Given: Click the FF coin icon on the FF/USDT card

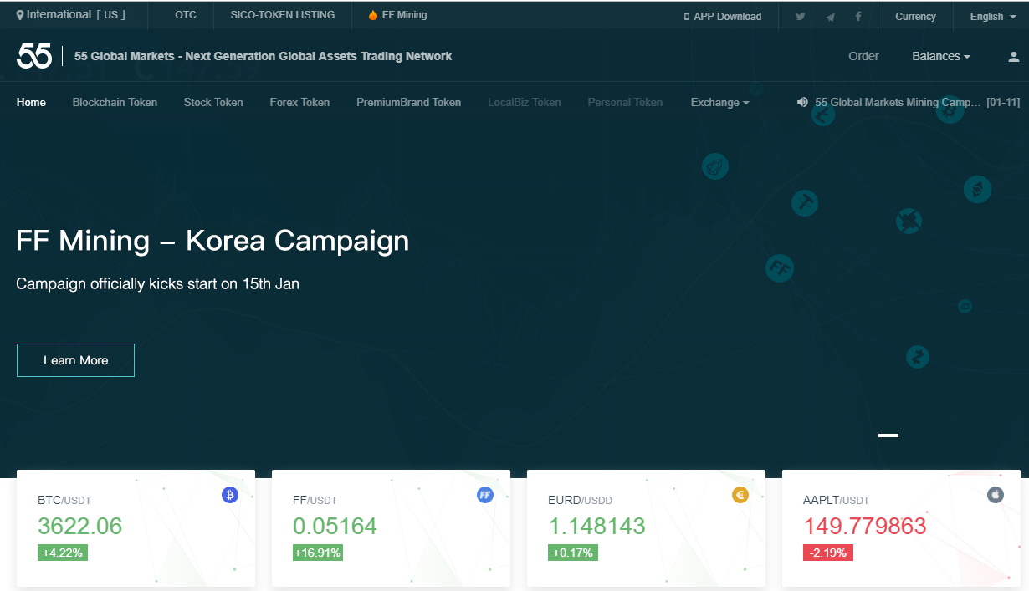Looking at the screenshot, I should pos(485,495).
